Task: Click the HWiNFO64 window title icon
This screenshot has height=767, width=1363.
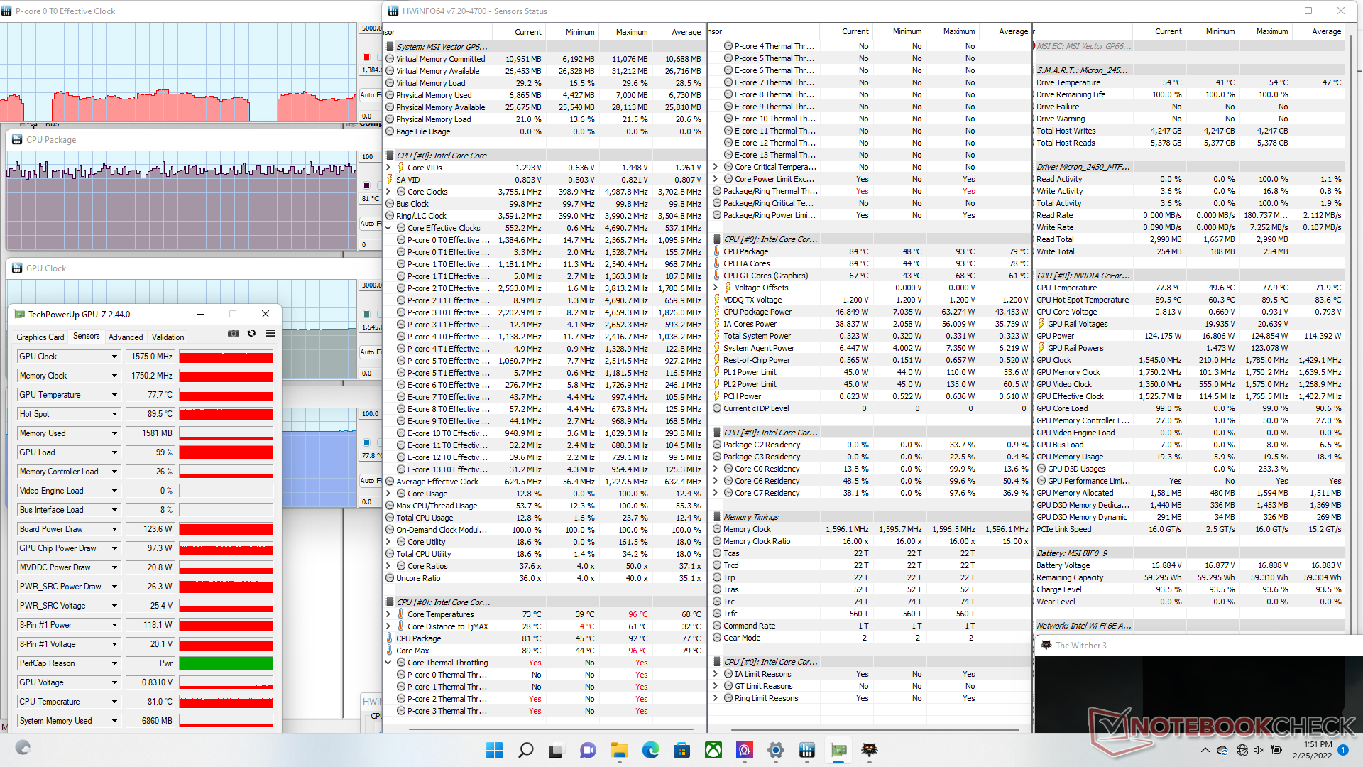Action: point(393,11)
